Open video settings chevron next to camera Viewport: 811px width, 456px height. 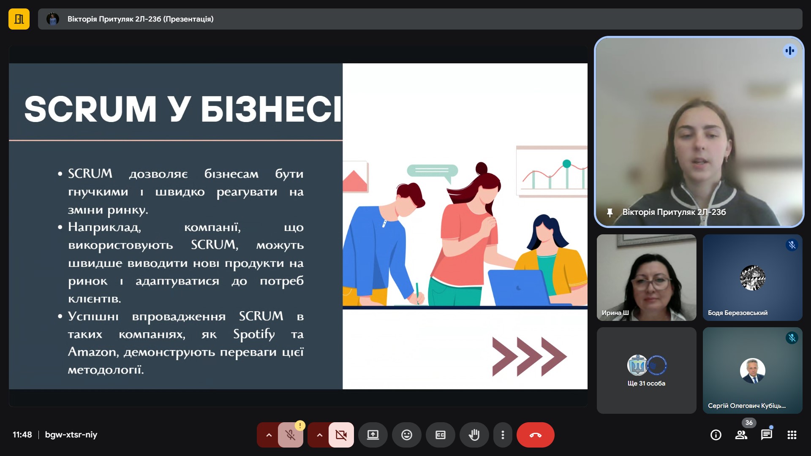click(x=319, y=435)
